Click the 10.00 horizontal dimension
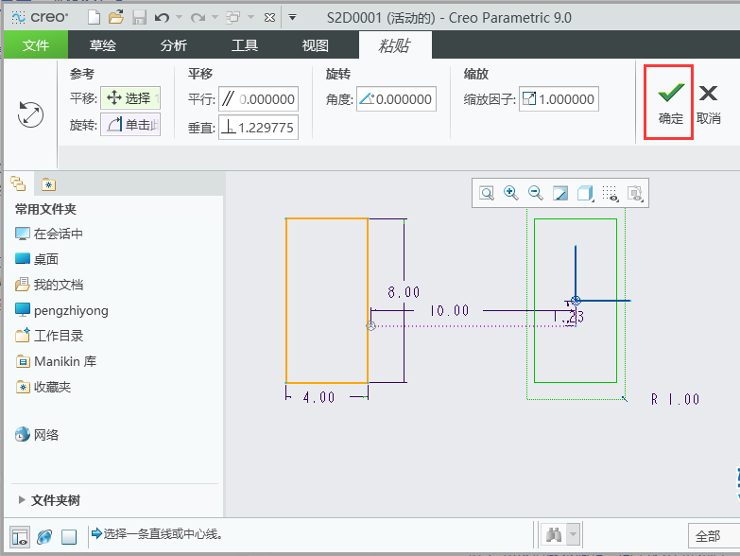740x556 pixels. [x=449, y=310]
